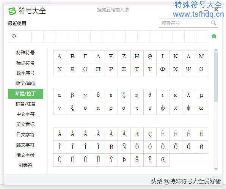Insert capital Greek Λ symbol
Viewport: 226px width, 189px height.
click(188, 57)
